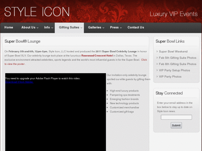Screen dimensions: 202x151
Task: Click arrow icon beside Feb 5th Gifting Suite Photos
Action: [157, 58]
